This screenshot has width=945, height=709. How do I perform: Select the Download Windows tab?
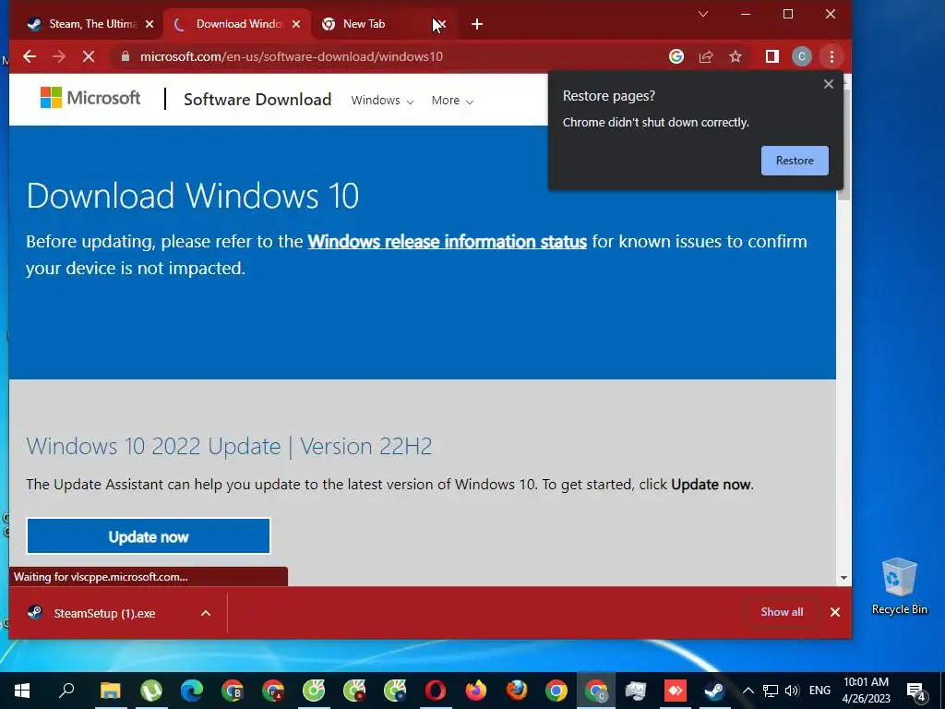pyautogui.click(x=238, y=24)
